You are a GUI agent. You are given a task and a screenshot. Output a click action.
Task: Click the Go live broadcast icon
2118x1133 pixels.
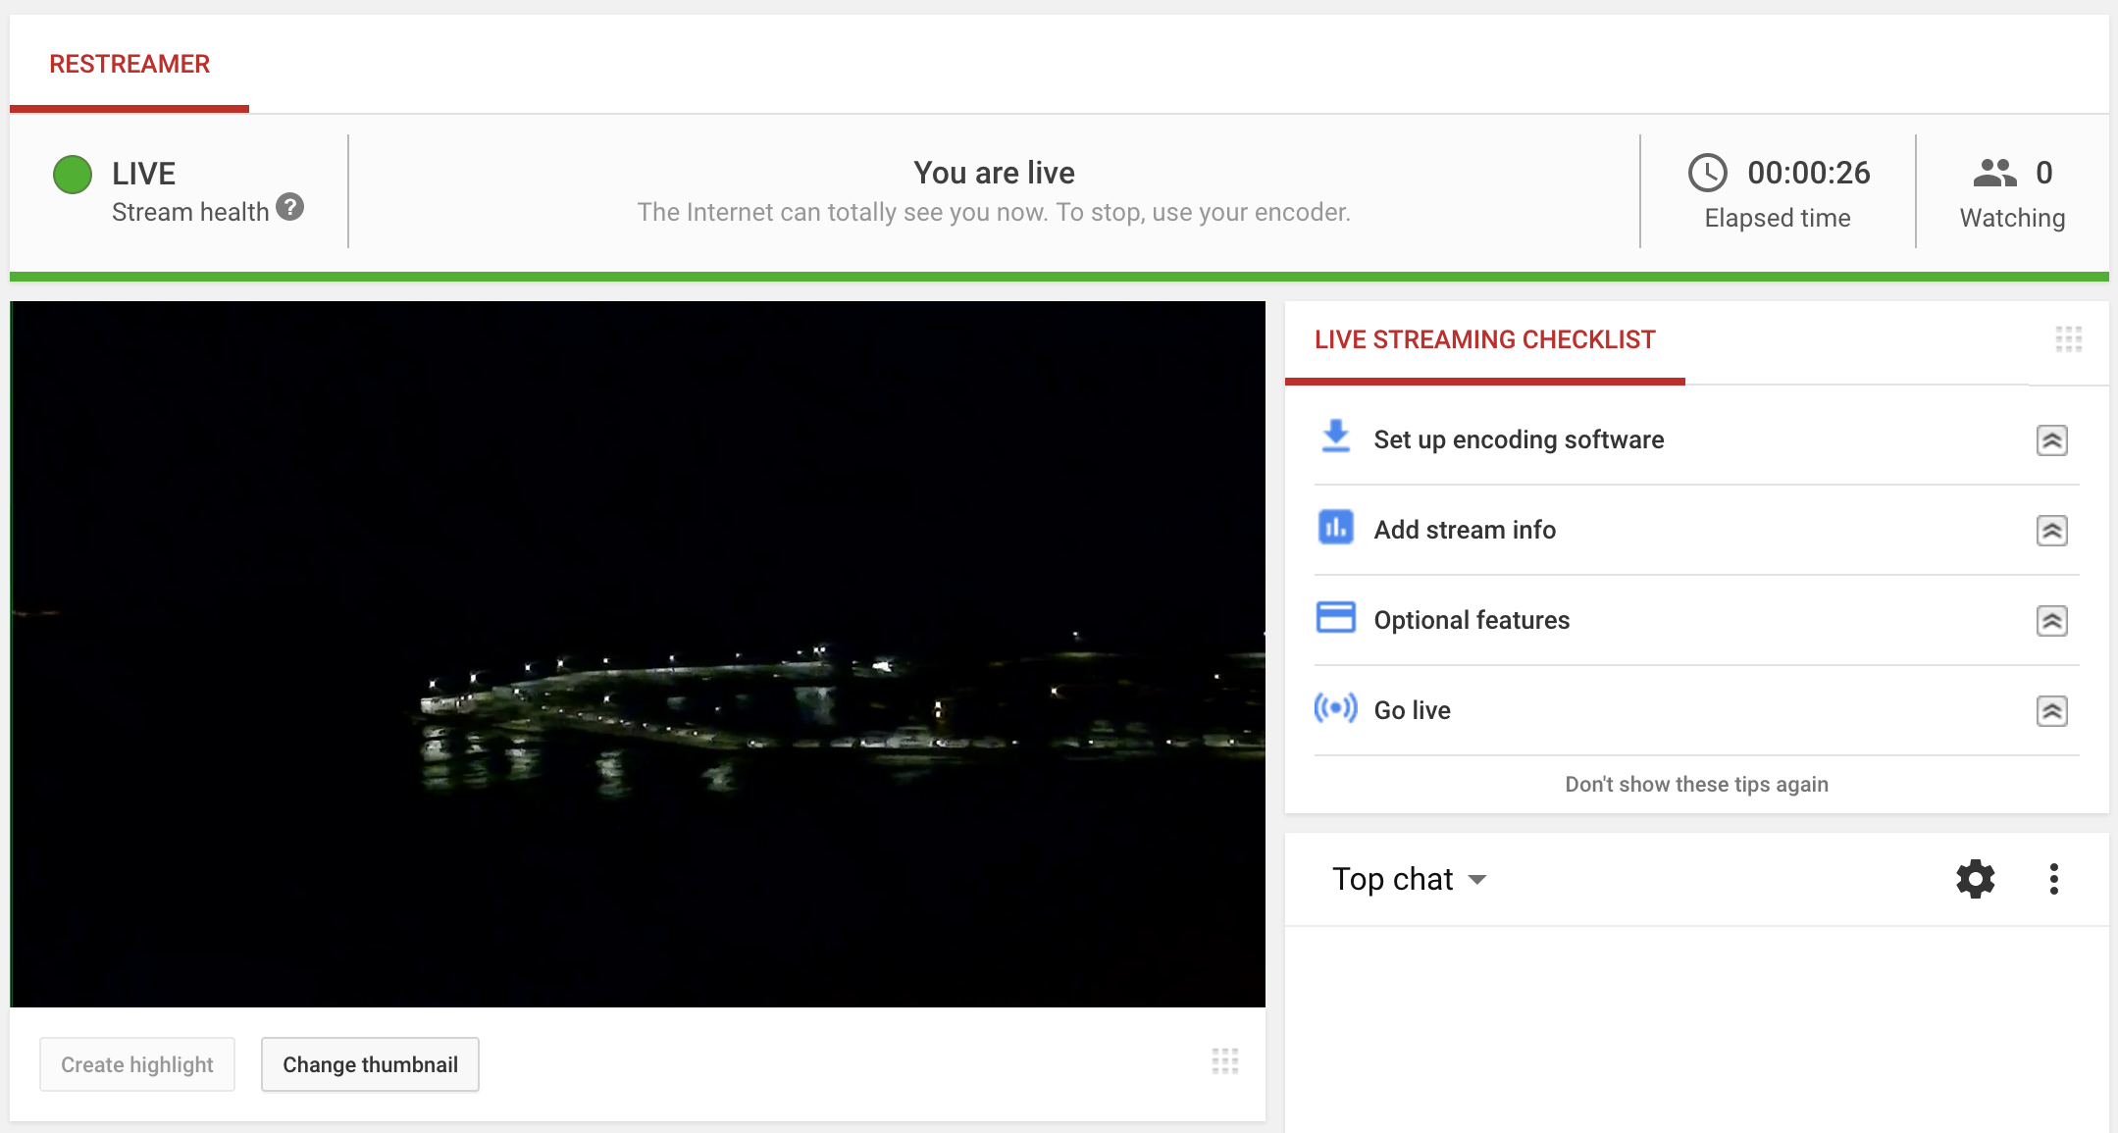coord(1335,707)
